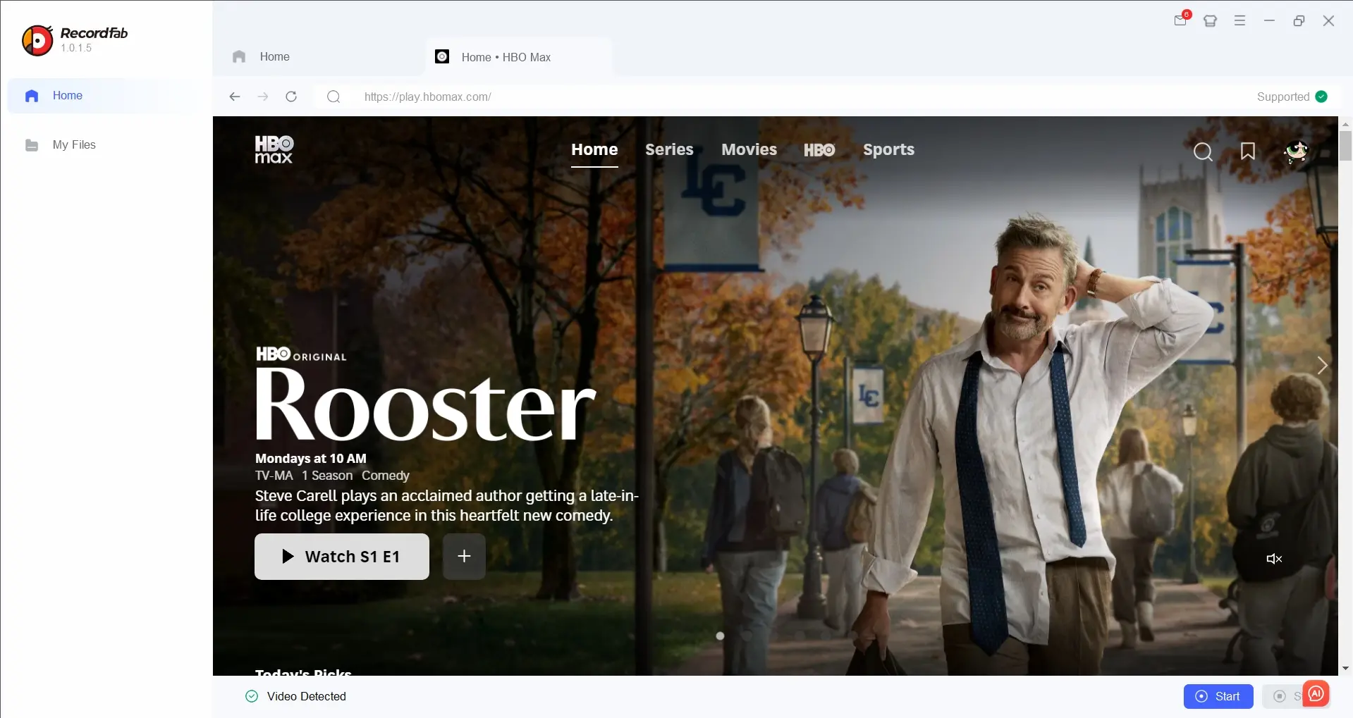
Task: Open the RecordFab hamburger menu
Action: pyautogui.click(x=1240, y=21)
